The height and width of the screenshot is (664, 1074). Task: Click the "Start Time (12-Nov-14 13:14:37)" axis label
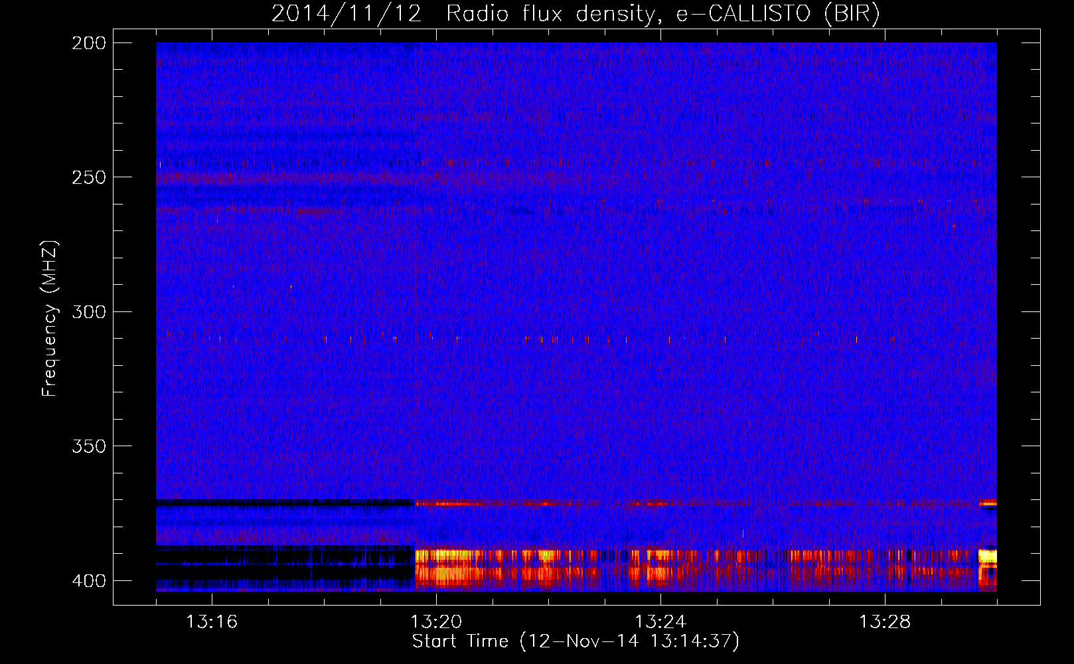pyautogui.click(x=575, y=641)
